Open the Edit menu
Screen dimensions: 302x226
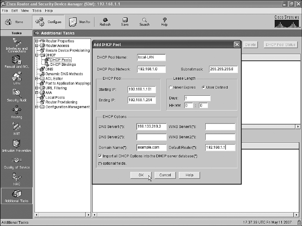tap(14, 11)
